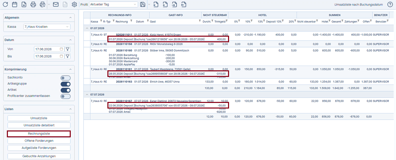Image resolution: width=396 pixels, height=160 pixels.
Task: Open the calendar icon in toolbar
Action: tap(15, 4)
